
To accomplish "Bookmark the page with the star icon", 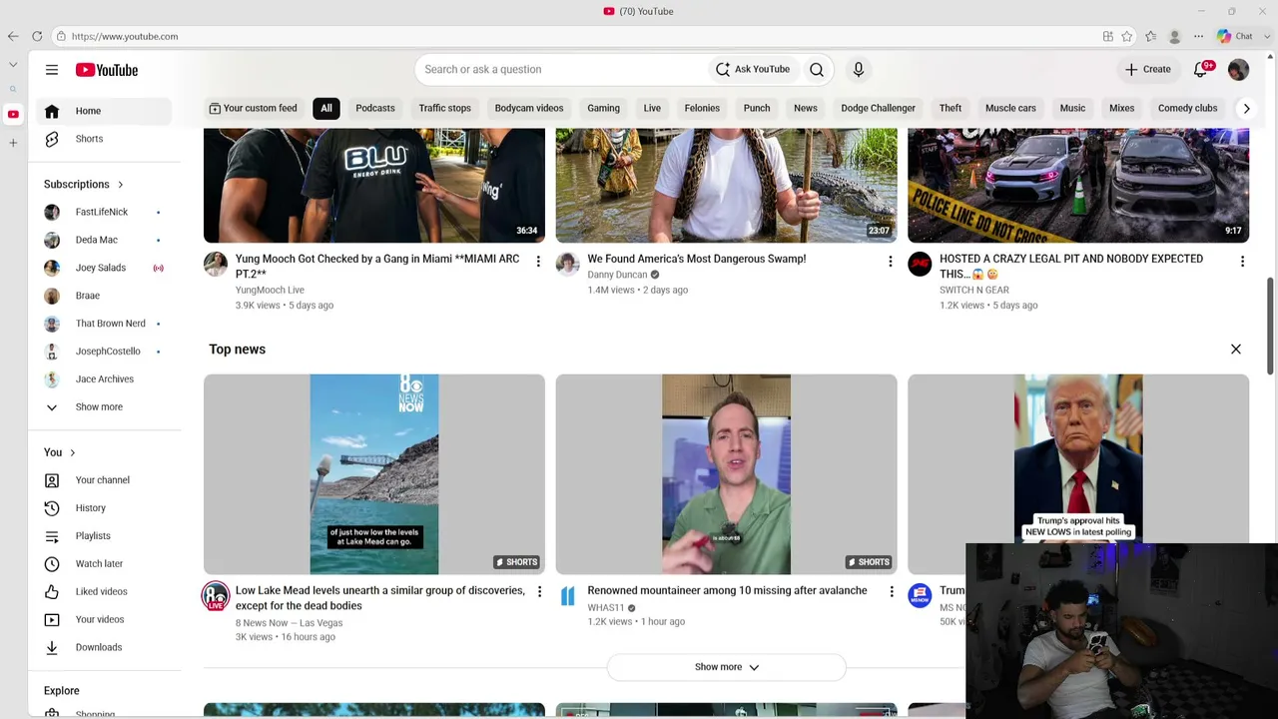I will tap(1127, 36).
